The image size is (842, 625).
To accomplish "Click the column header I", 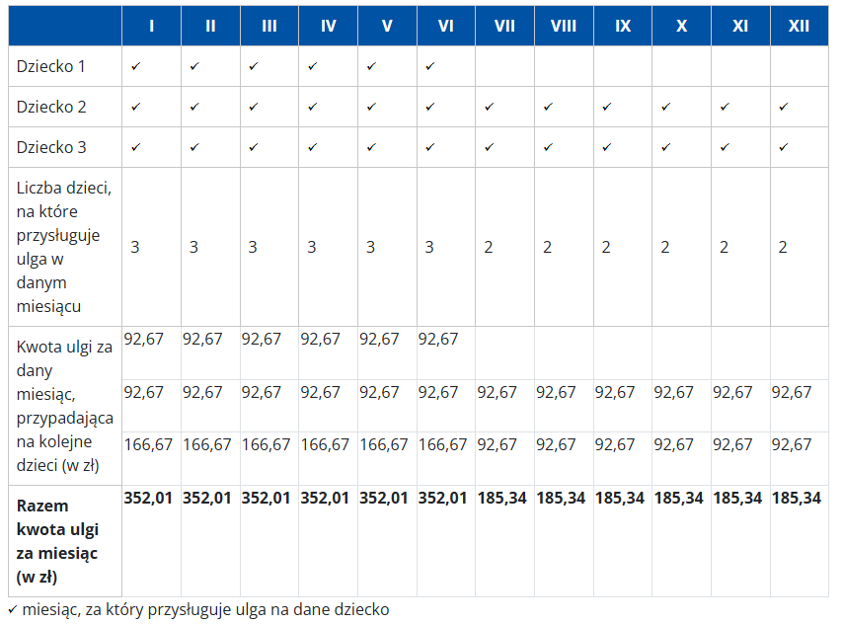I will pyautogui.click(x=151, y=26).
